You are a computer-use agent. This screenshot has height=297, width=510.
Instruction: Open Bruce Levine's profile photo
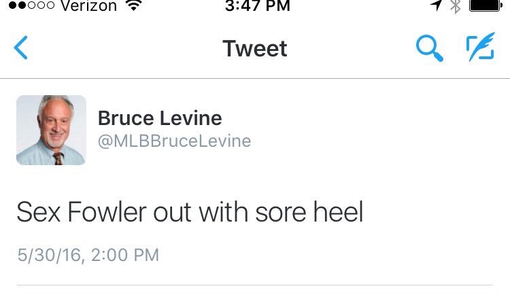click(x=51, y=130)
